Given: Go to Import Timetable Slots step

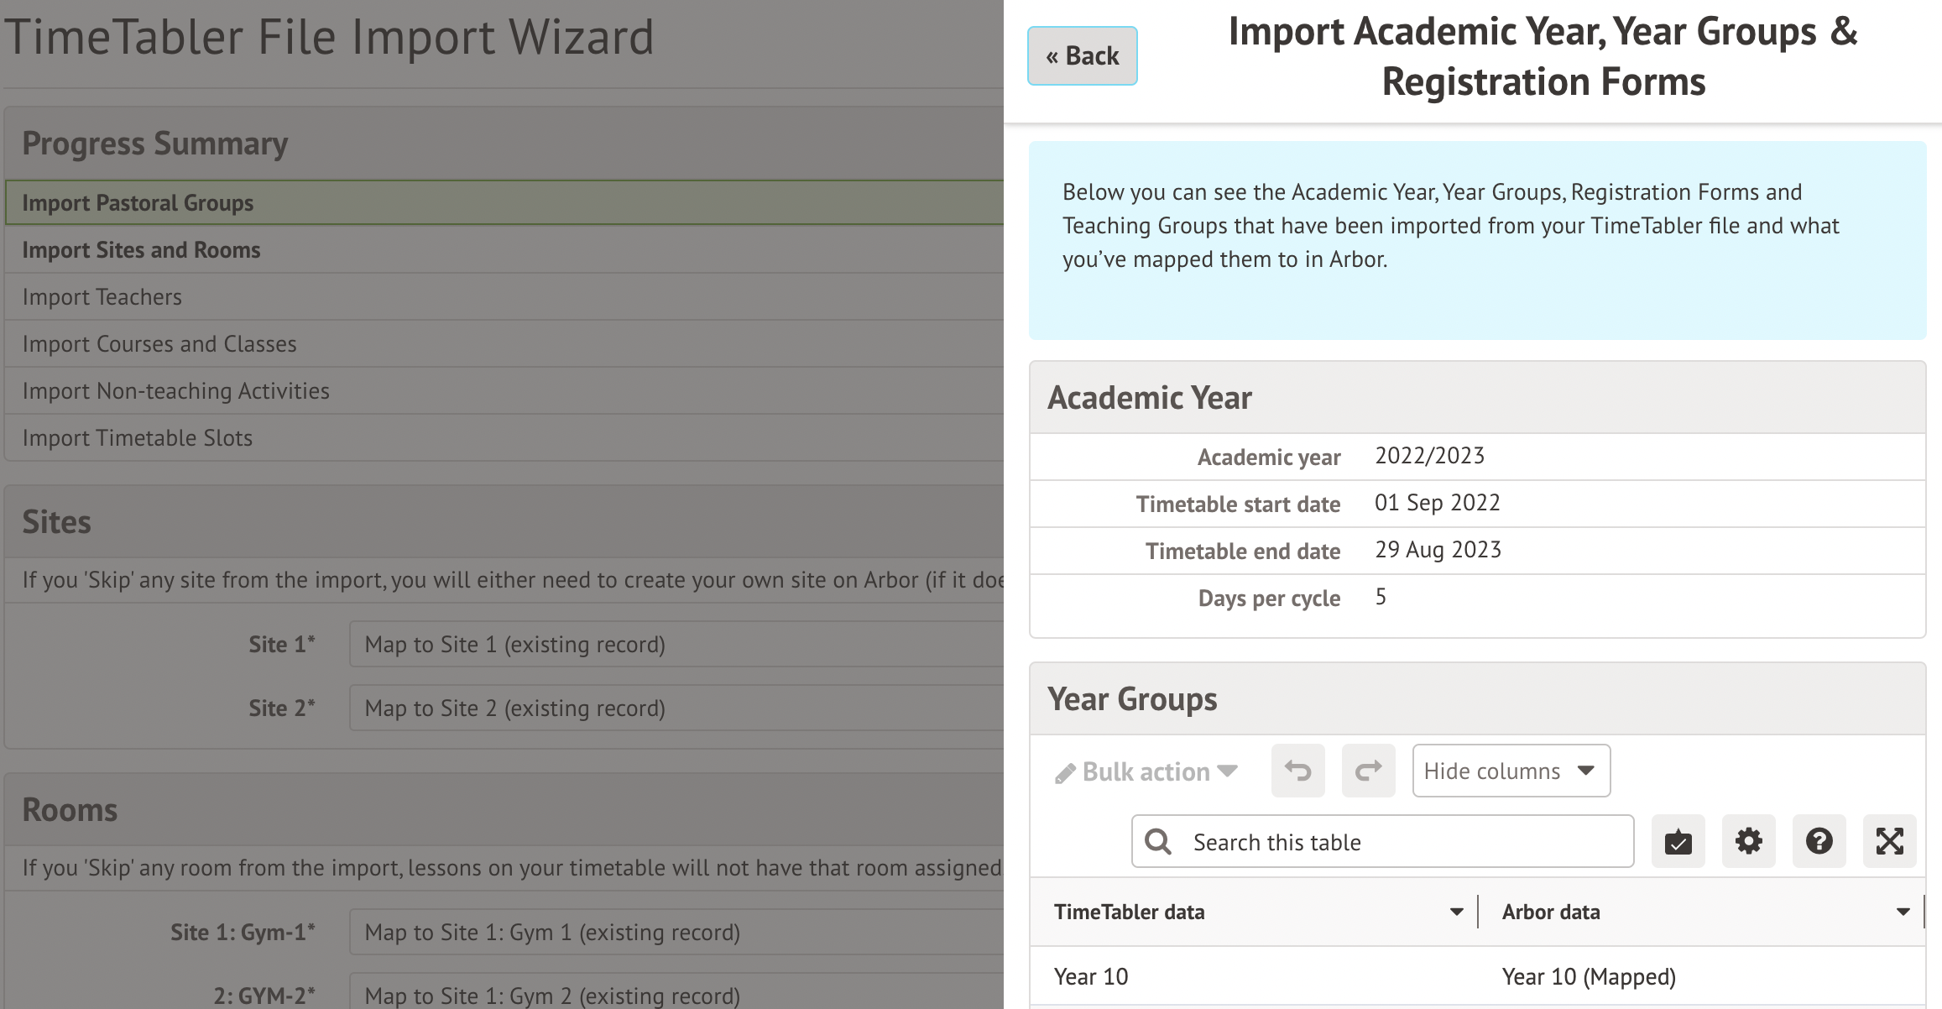Looking at the screenshot, I should click(137, 438).
